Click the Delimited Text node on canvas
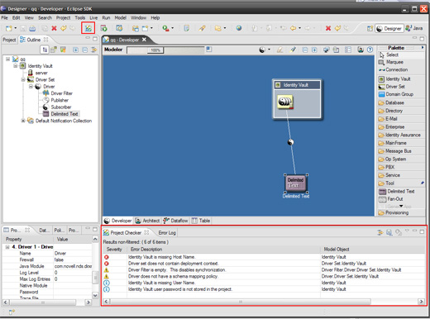This screenshot has width=430, height=319. click(296, 183)
